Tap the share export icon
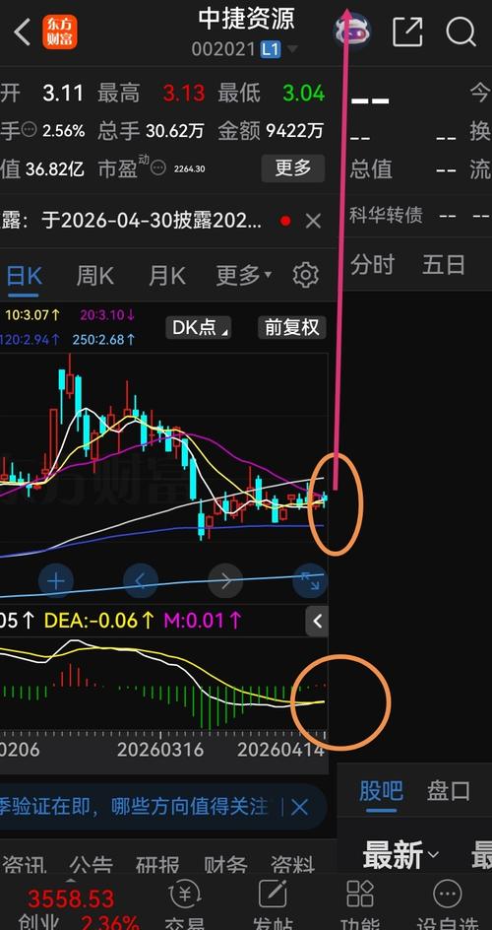The width and height of the screenshot is (492, 930). pos(408,32)
